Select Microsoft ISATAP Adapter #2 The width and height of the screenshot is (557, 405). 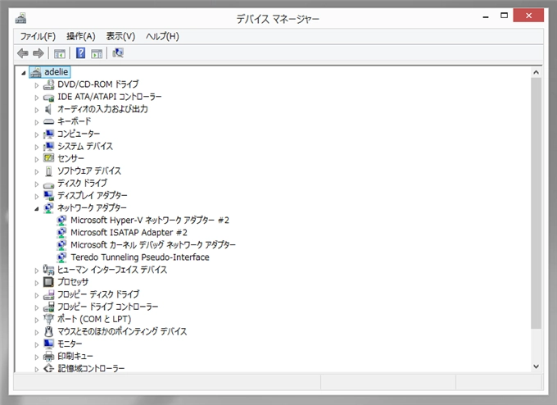click(x=129, y=233)
